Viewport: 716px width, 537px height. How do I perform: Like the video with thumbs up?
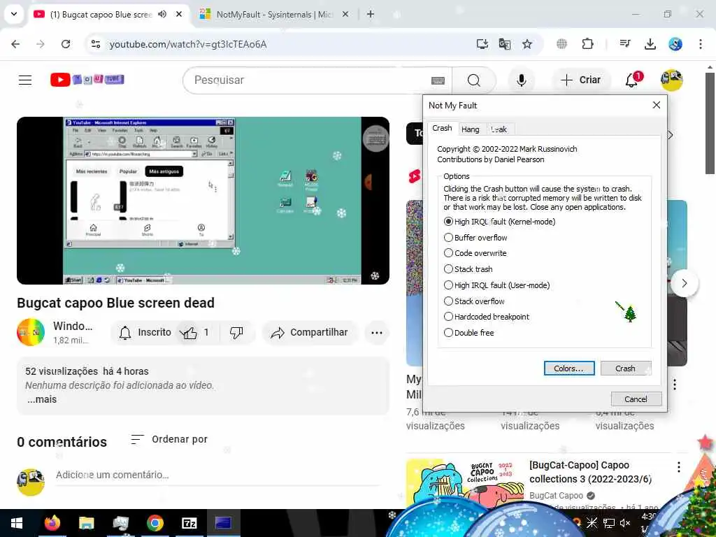click(194, 332)
